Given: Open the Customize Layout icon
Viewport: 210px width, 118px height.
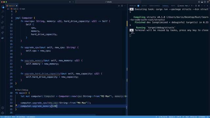Looking at the screenshot, I should (x=208, y=2).
